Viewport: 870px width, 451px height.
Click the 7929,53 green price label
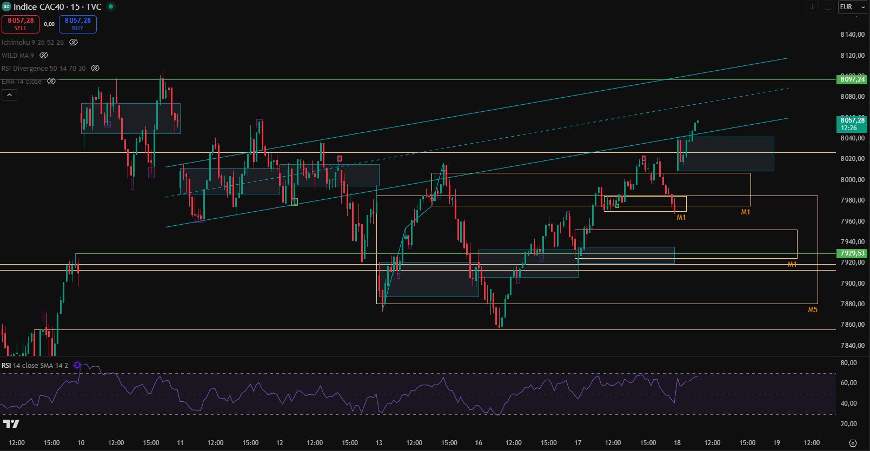[x=852, y=253]
